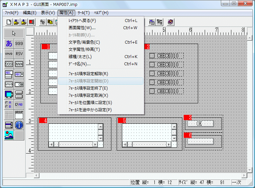
Task: Close the 属性(A) menu
Action: pyautogui.click(x=66, y=13)
